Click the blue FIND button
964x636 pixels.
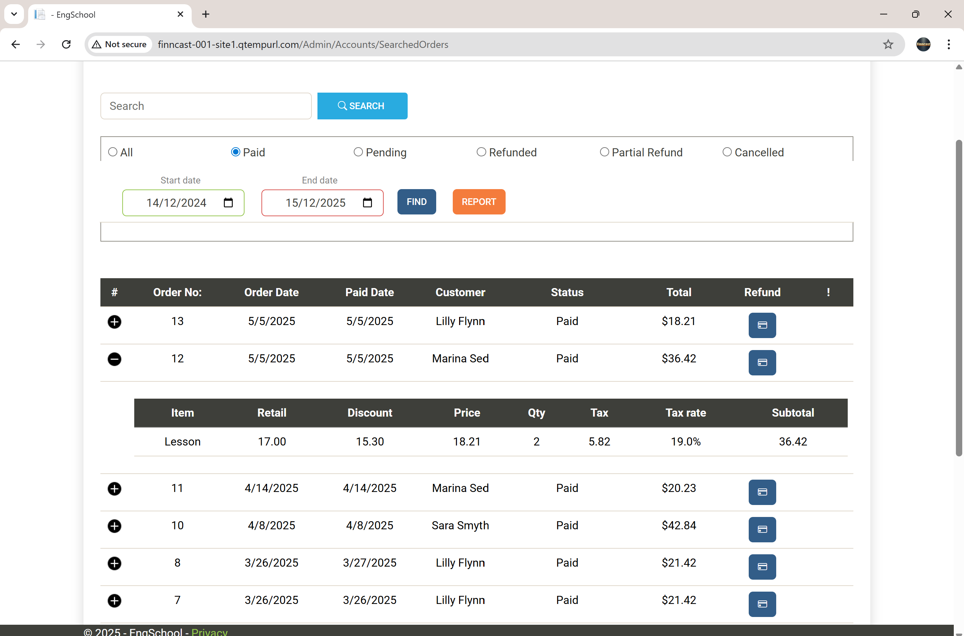[x=416, y=201]
